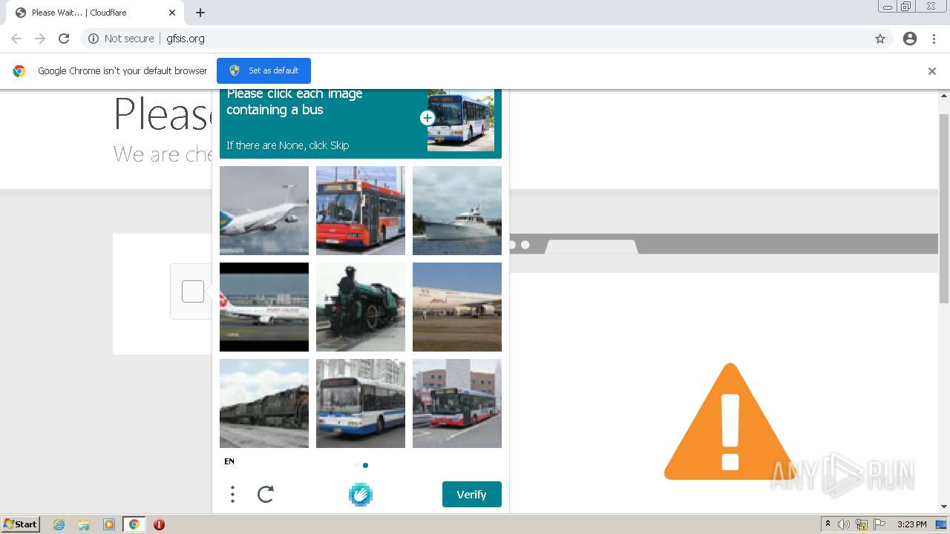The width and height of the screenshot is (950, 534).
Task: Open the media player taskbar icon
Action: tap(109, 524)
